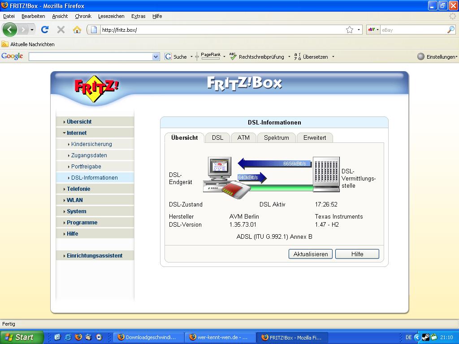Switch to the Erweitert tab
This screenshot has height=344, width=459.
pyautogui.click(x=315, y=138)
